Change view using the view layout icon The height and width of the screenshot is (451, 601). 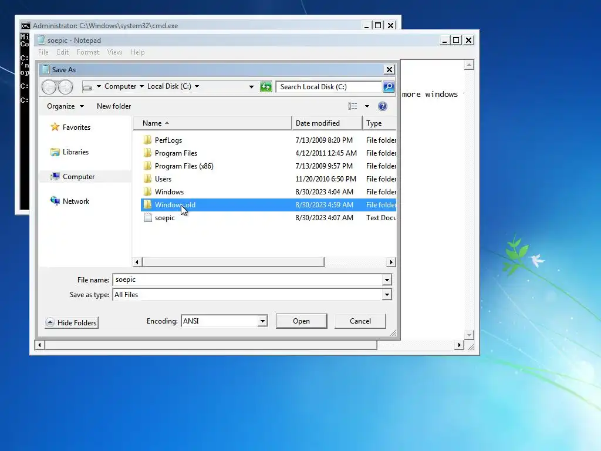pos(352,106)
